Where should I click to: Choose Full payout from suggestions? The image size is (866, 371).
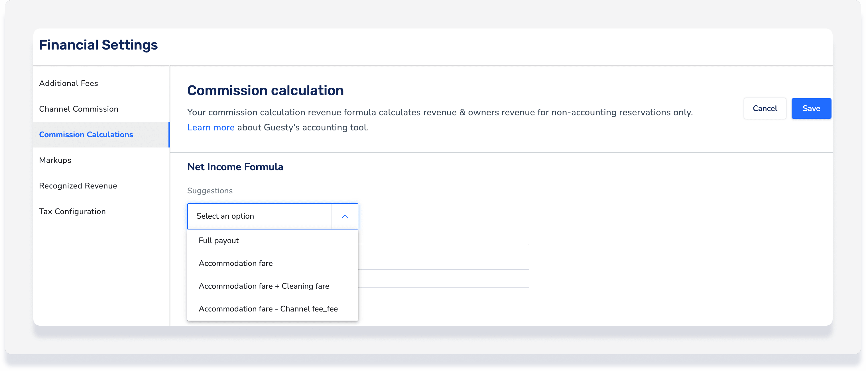point(219,240)
